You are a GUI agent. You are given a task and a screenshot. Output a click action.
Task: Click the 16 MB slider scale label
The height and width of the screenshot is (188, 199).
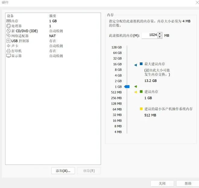click(x=117, y=121)
